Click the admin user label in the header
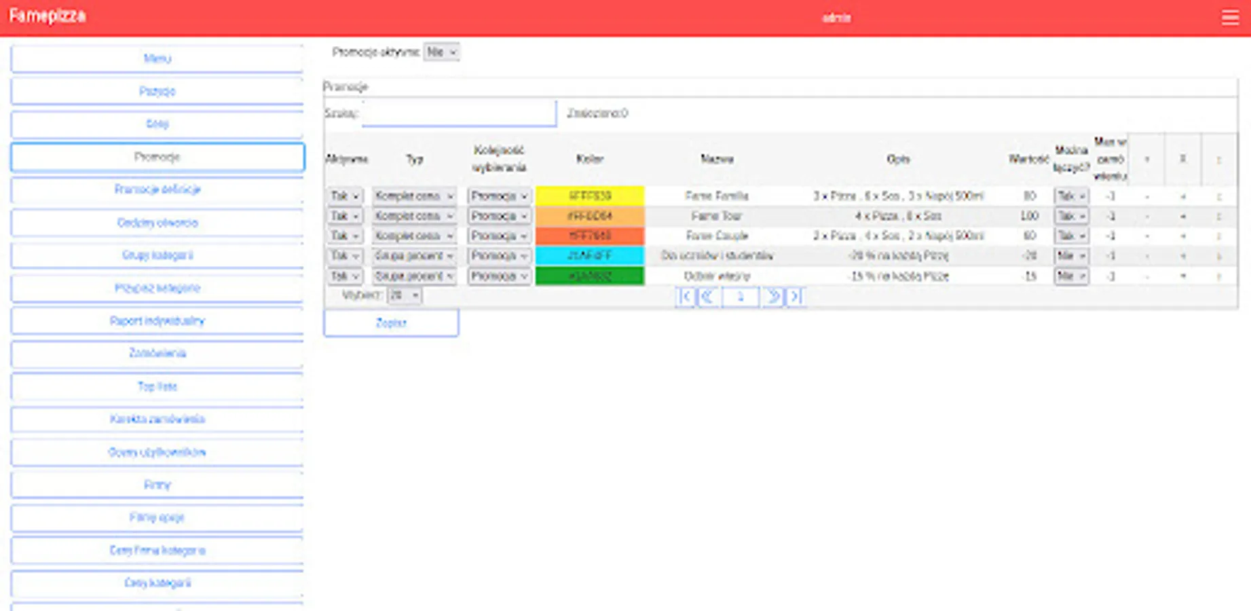1251x611 pixels. (836, 18)
